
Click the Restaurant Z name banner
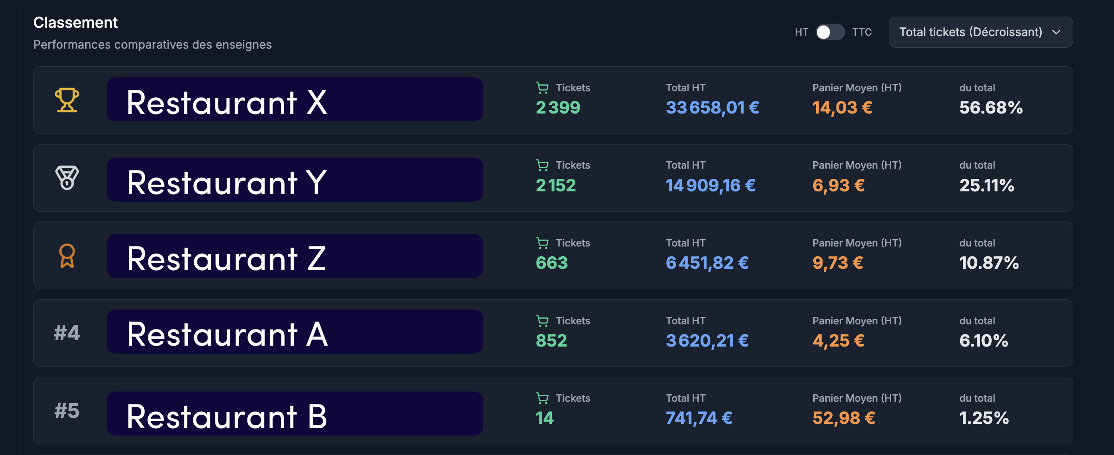[x=295, y=256]
